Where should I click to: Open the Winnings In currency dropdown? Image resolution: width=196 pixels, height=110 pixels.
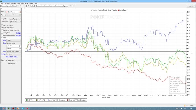(x=15, y=22)
